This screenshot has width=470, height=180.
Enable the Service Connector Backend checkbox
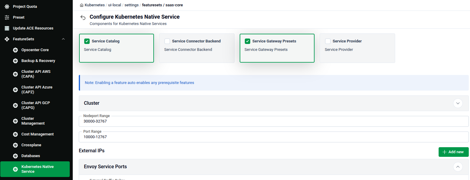(x=167, y=41)
